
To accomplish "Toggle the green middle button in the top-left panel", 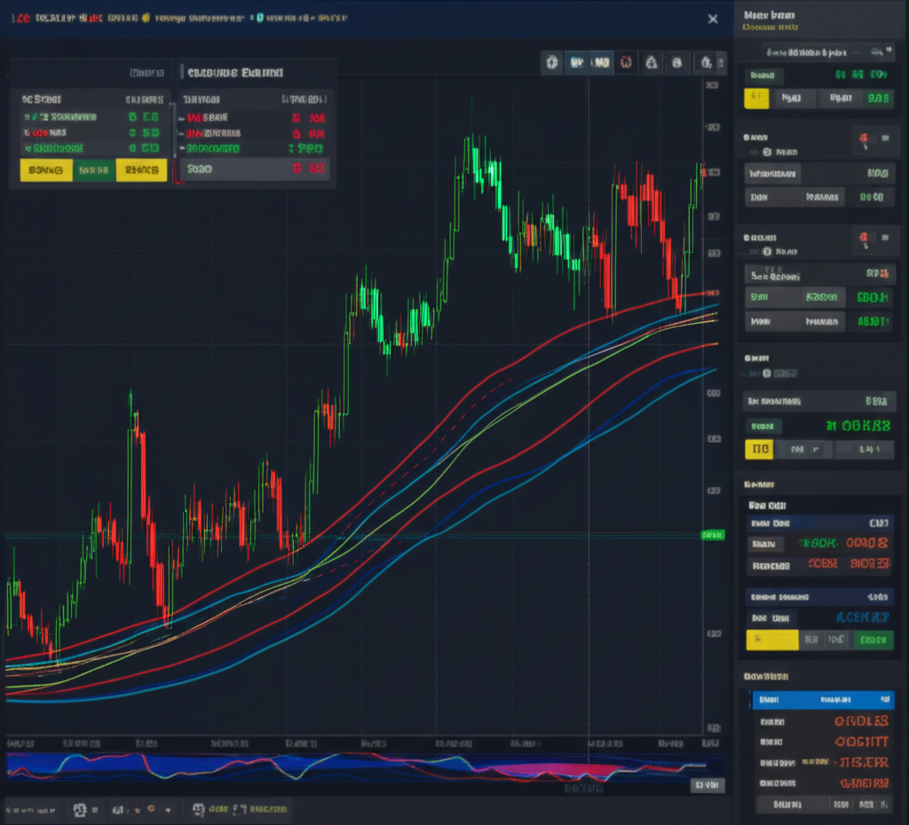I will [x=92, y=169].
